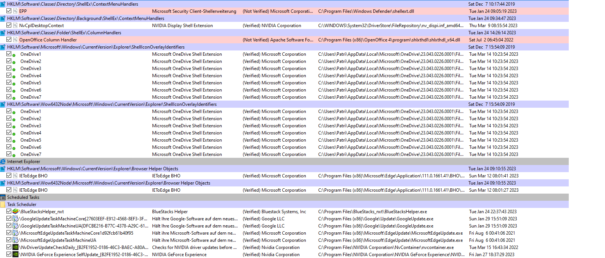Click 'Checks for NVIDIA driver updates before ...' description
The width and height of the screenshot is (605, 258).
(x=194, y=247)
